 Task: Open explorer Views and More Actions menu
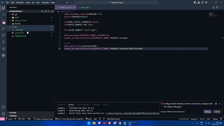pyautogui.click(x=51, y=7)
